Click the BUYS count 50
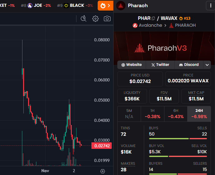 (x=152, y=134)
